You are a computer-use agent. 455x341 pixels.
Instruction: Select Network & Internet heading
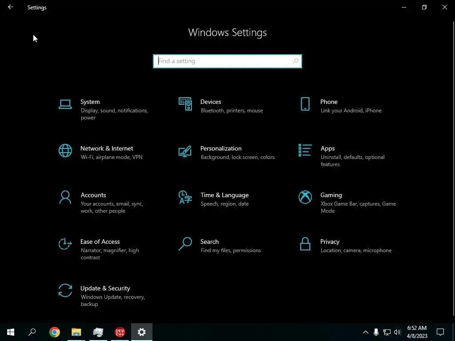(x=107, y=148)
